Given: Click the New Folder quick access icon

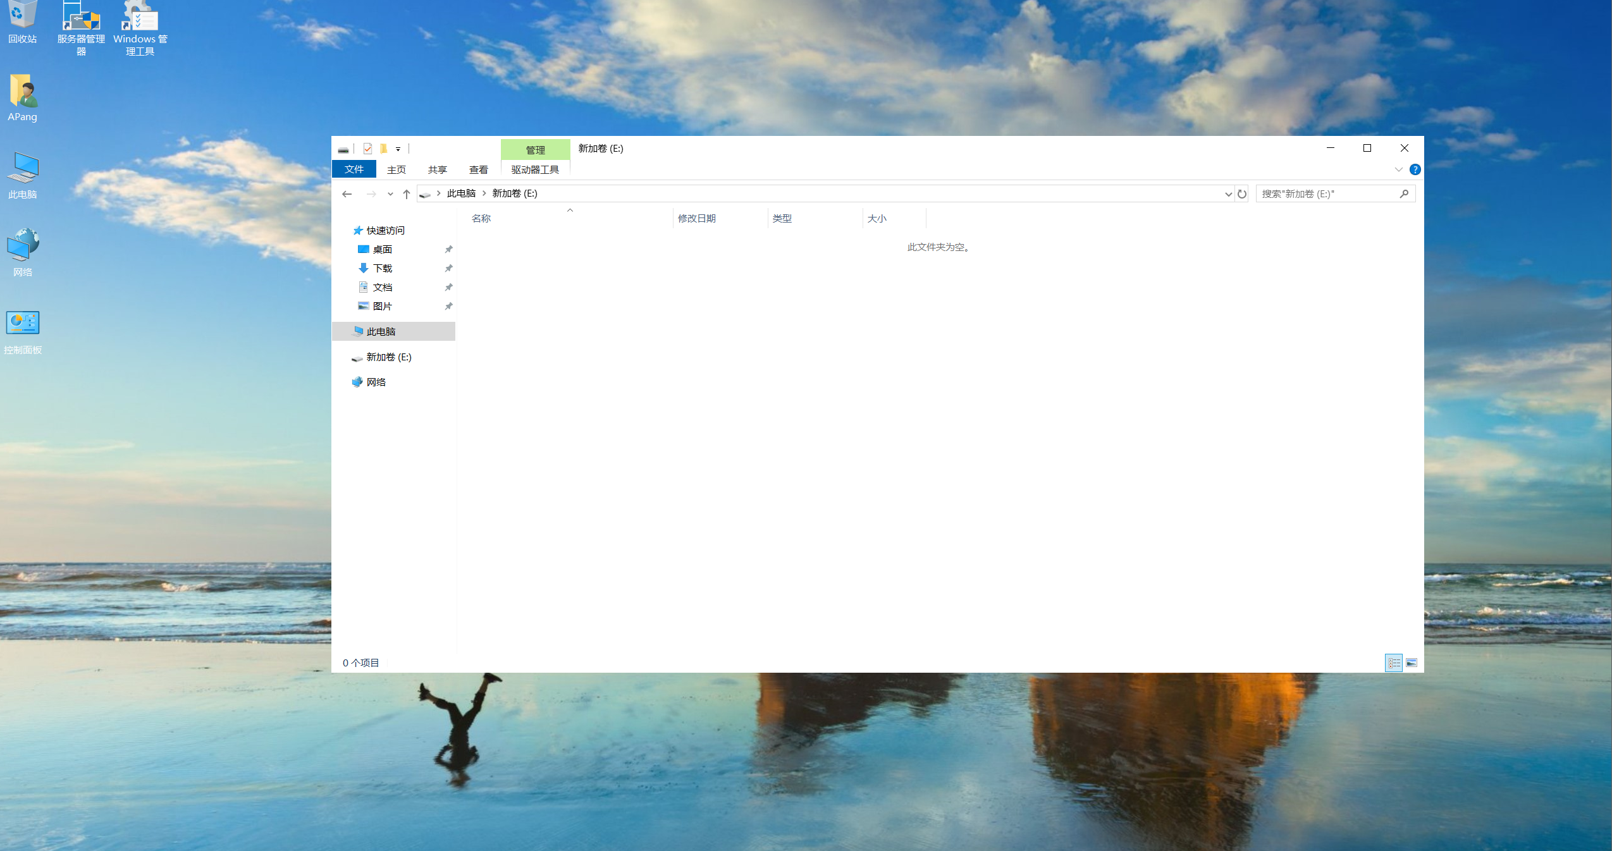Looking at the screenshot, I should [x=383, y=149].
